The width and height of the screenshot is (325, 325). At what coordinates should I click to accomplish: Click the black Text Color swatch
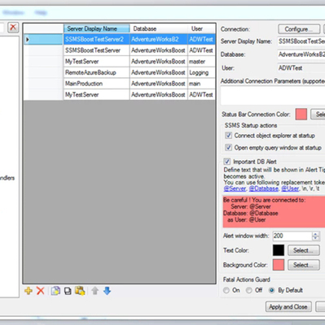click(x=279, y=250)
